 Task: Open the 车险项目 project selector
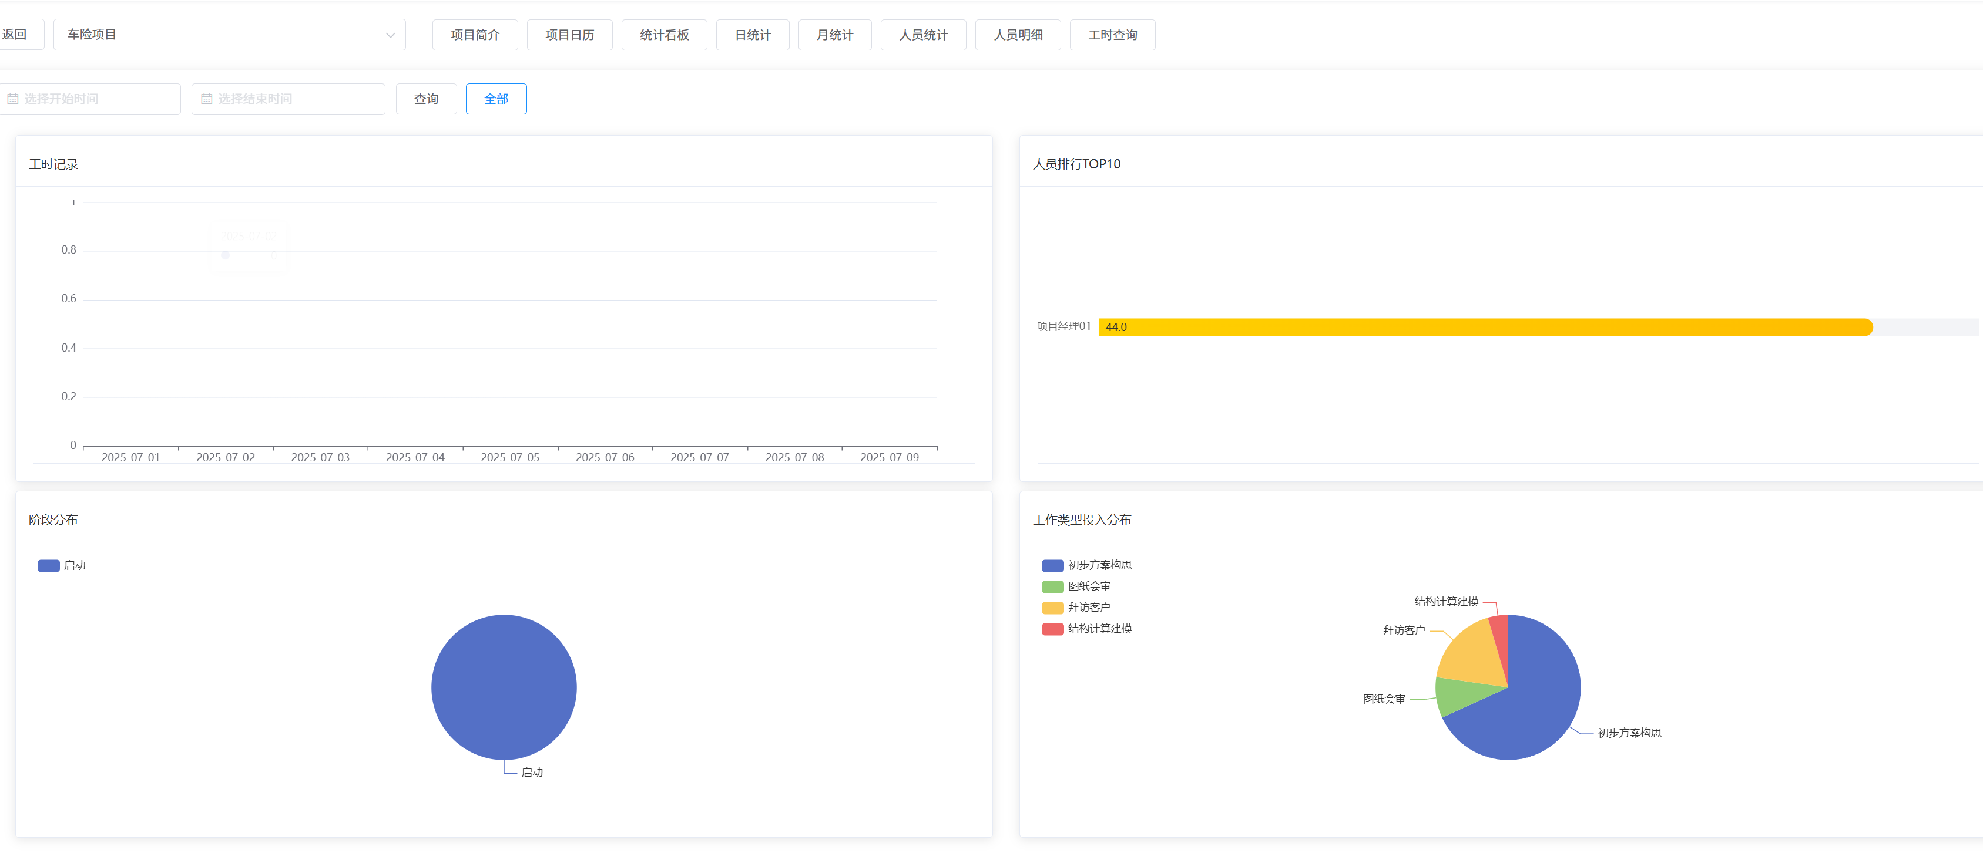229,35
